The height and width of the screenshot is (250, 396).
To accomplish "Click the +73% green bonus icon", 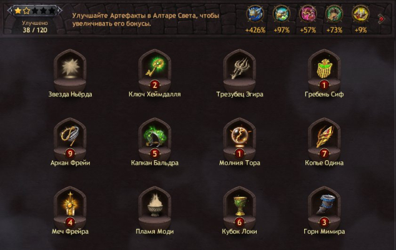I will click(x=334, y=13).
